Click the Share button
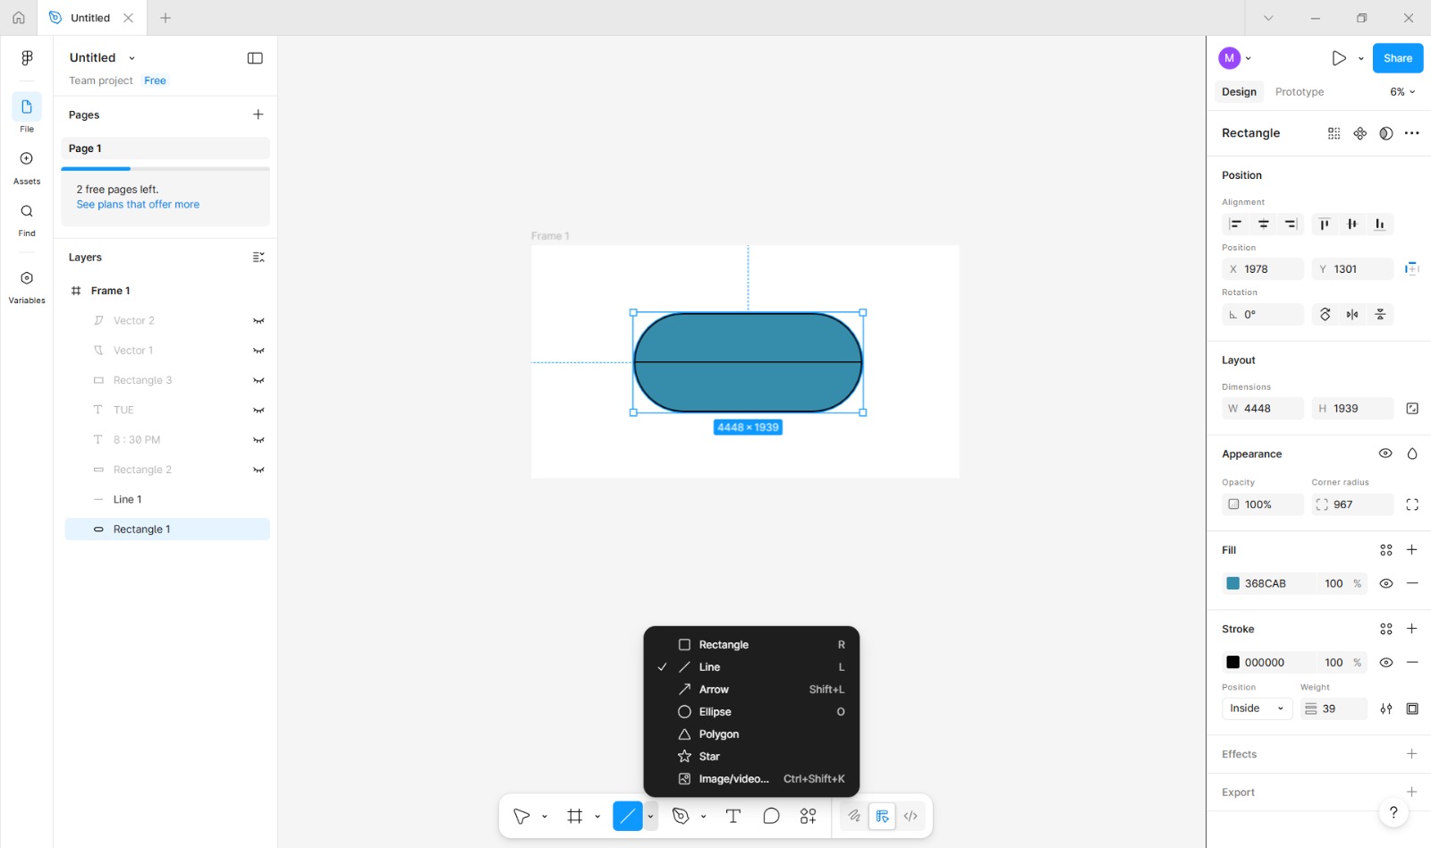 (1397, 57)
